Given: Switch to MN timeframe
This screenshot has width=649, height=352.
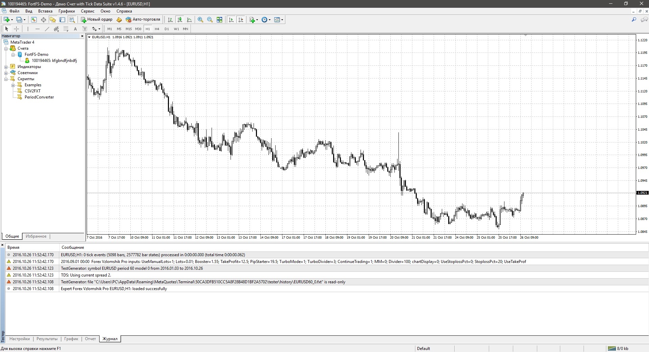Looking at the screenshot, I should pos(186,29).
